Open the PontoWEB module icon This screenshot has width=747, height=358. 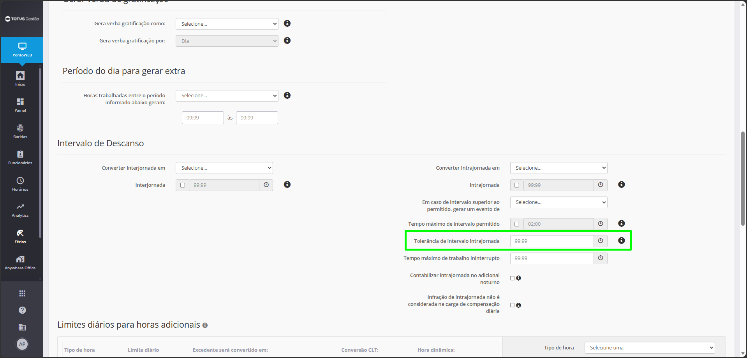tap(22, 50)
